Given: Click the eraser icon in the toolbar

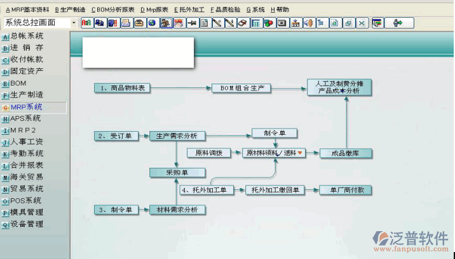Looking at the screenshot, I should (x=242, y=23).
